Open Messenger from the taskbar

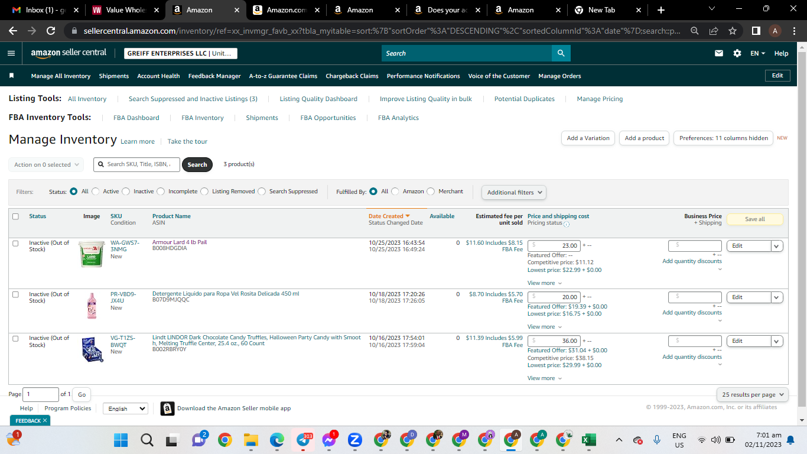click(329, 440)
